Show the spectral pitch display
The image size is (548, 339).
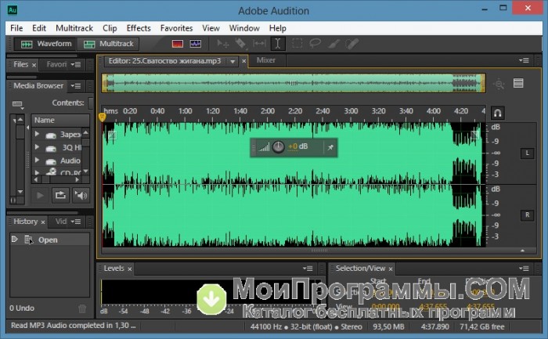point(196,44)
